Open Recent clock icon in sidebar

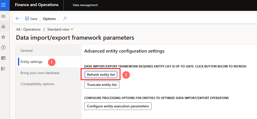click(4, 47)
